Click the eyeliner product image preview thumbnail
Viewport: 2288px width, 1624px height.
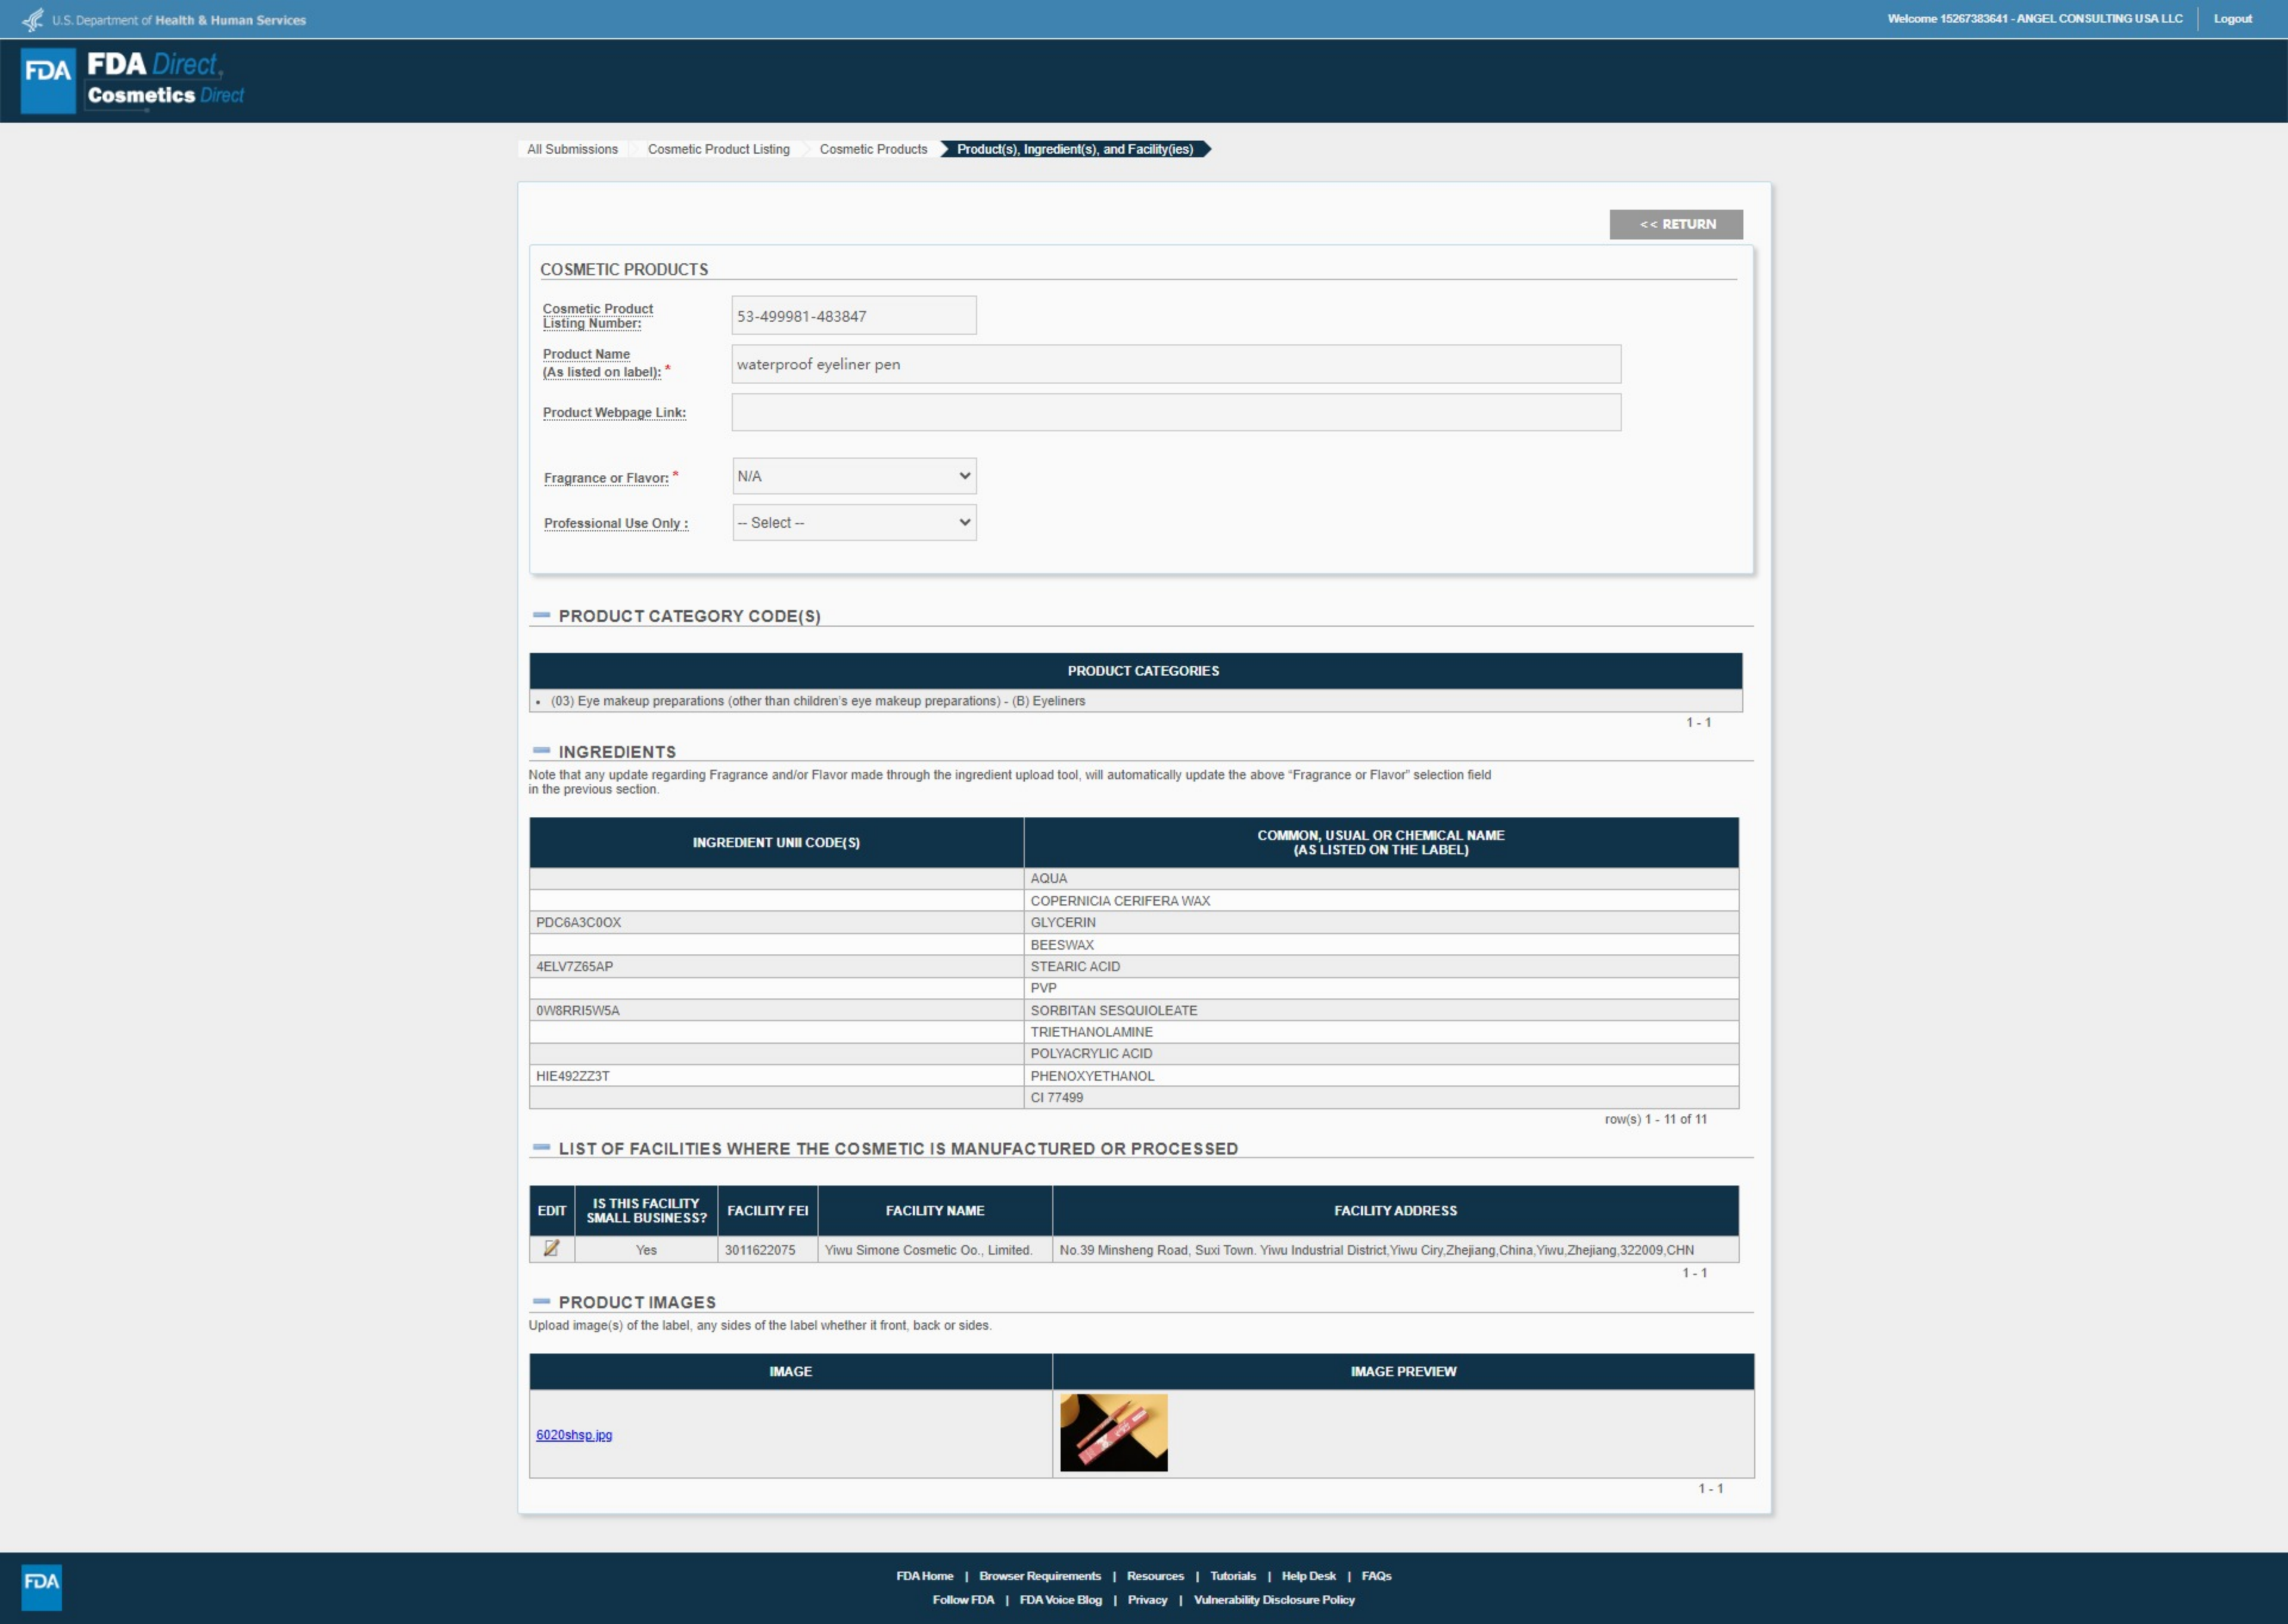tap(1113, 1432)
